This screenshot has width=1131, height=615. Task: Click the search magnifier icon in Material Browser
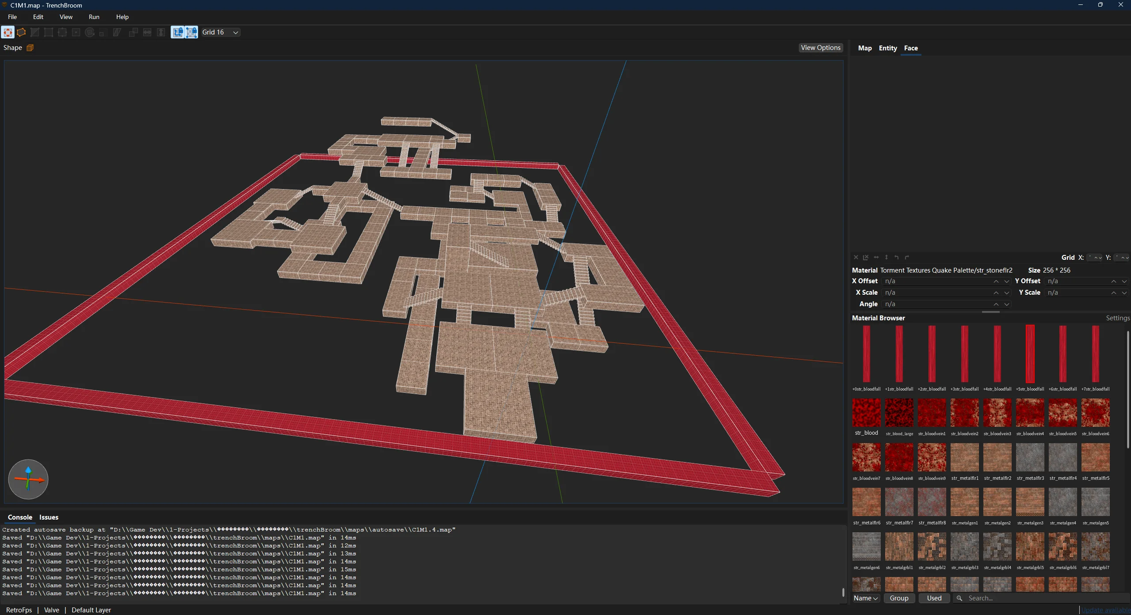[x=959, y=598]
